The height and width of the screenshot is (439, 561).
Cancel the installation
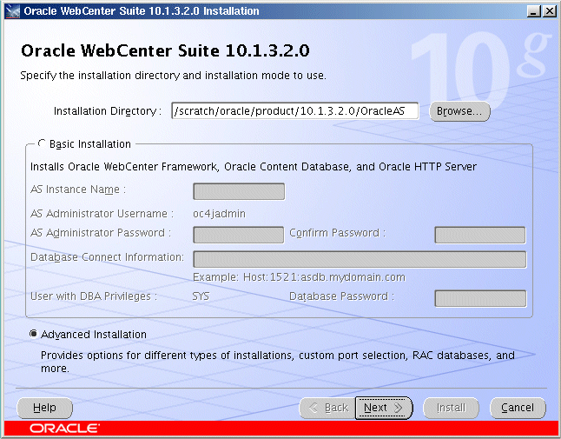518,408
